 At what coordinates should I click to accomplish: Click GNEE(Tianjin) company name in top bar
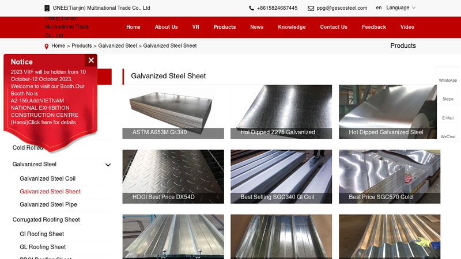coord(101,8)
